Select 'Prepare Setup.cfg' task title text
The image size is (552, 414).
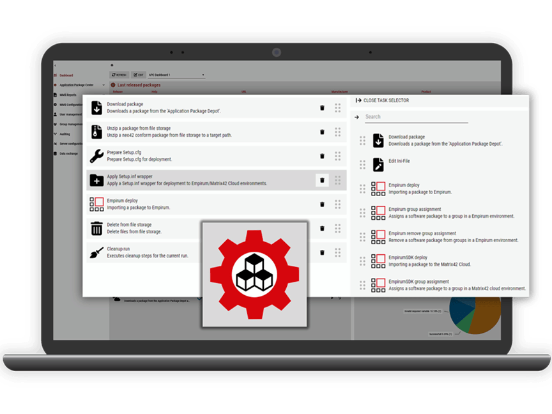click(x=124, y=153)
